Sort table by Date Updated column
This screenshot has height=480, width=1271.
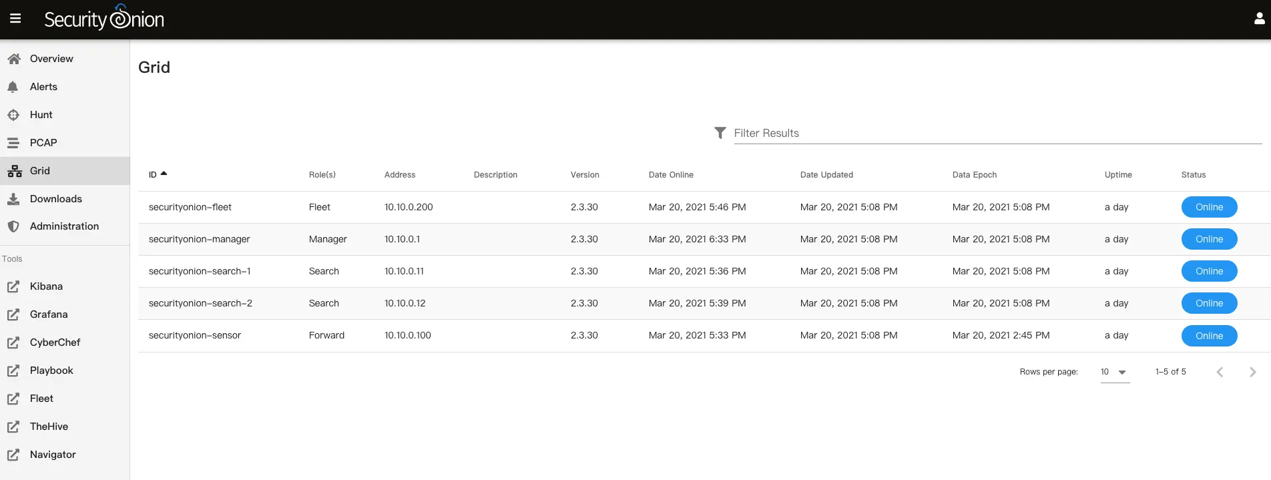coord(826,175)
